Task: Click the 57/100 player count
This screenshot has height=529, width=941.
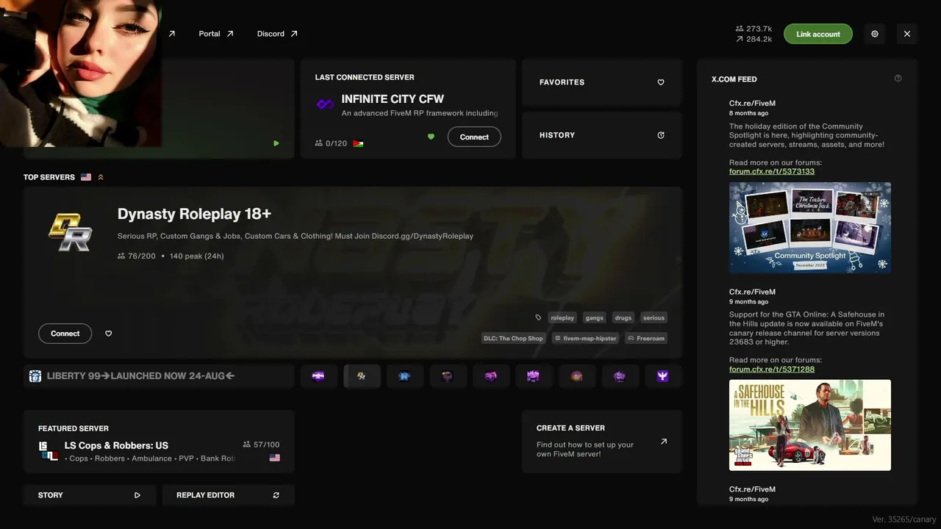Action: (x=261, y=445)
